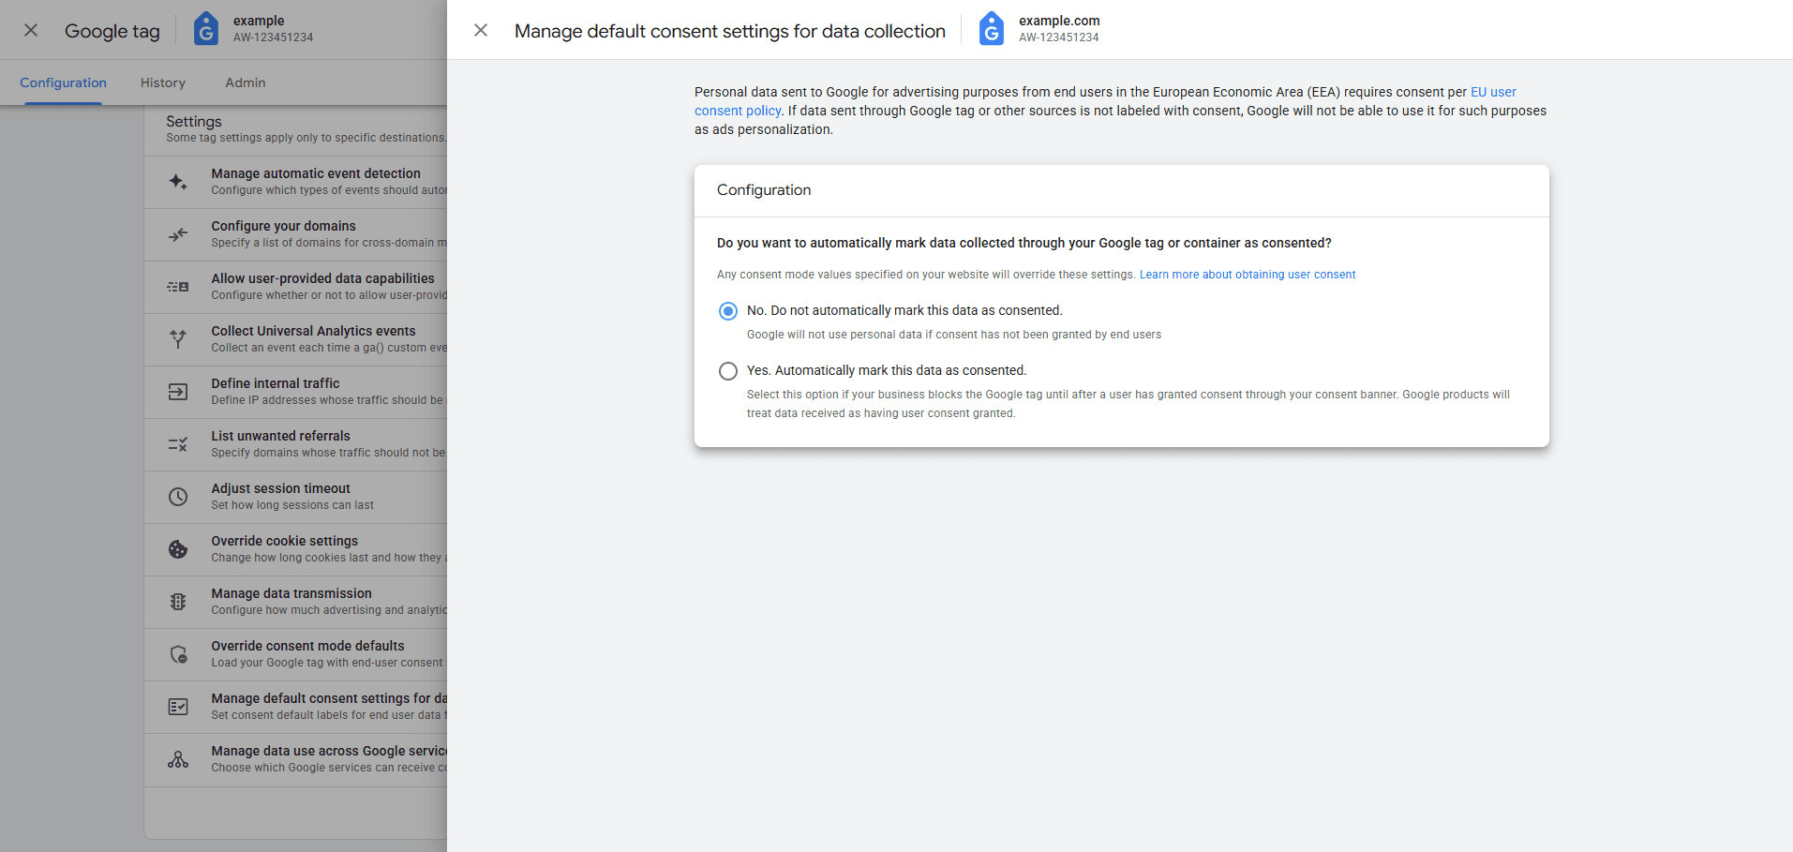Click the sparkle icon for automatic event detection
This screenshot has width=1793, height=852.
(177, 182)
